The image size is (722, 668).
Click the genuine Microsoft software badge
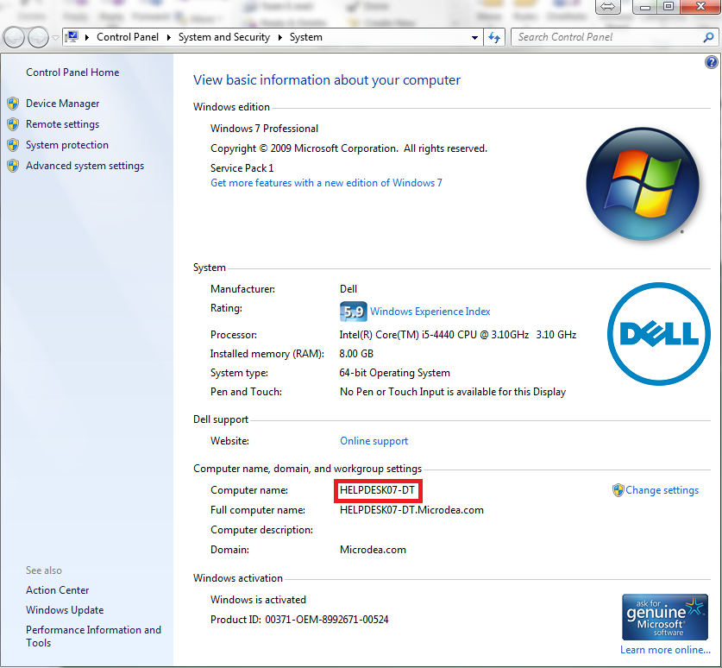665,617
